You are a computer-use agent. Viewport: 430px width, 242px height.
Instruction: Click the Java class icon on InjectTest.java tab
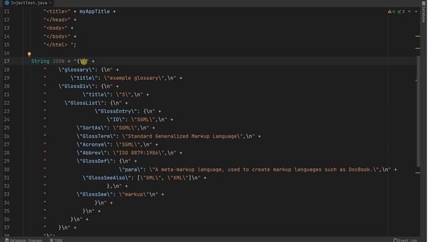(x=7, y=3)
